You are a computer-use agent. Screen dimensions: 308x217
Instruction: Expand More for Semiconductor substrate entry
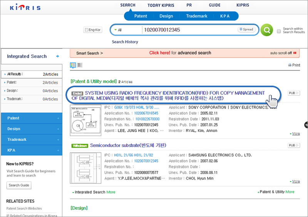295,181
